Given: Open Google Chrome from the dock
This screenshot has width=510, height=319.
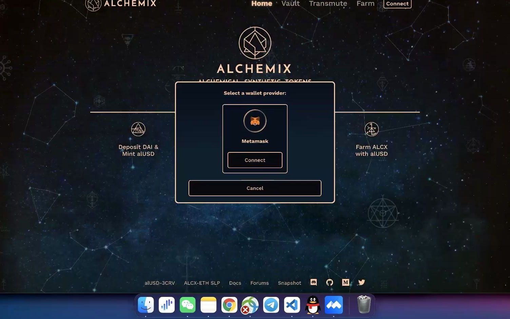Looking at the screenshot, I should pos(229,305).
